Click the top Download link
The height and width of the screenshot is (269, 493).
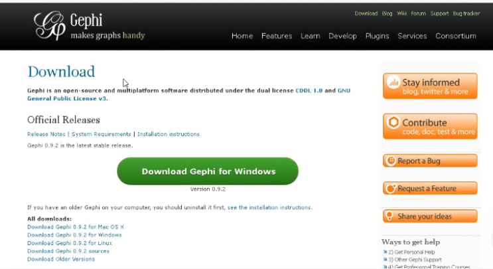click(366, 13)
